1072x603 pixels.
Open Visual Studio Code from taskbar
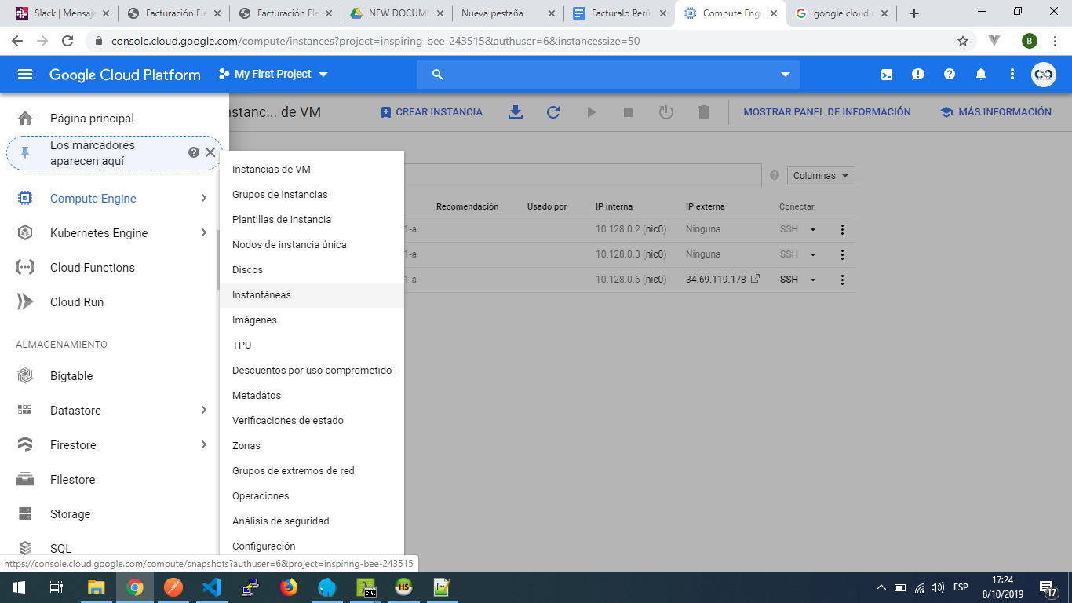pyautogui.click(x=211, y=587)
